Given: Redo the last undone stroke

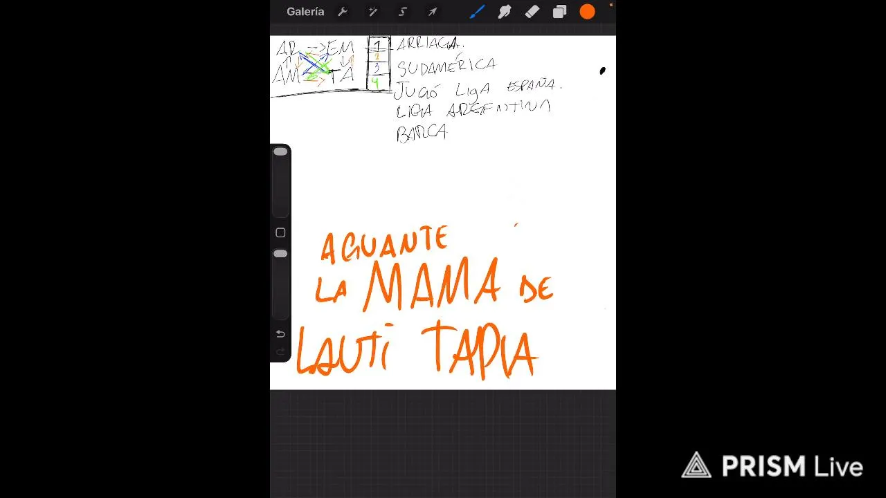Looking at the screenshot, I should tap(280, 351).
